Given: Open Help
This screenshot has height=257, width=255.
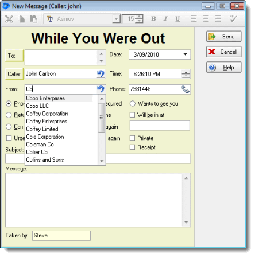Looking at the screenshot, I should [x=223, y=67].
